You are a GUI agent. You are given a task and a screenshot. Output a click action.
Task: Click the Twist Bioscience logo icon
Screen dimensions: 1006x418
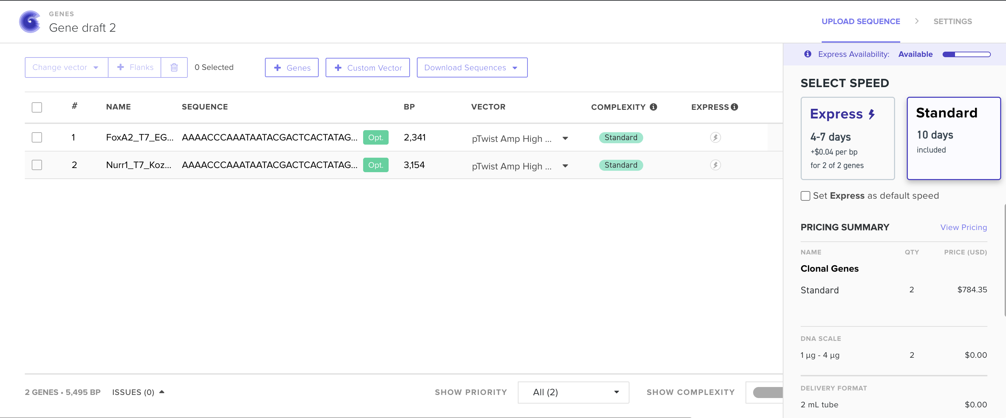[x=30, y=21]
